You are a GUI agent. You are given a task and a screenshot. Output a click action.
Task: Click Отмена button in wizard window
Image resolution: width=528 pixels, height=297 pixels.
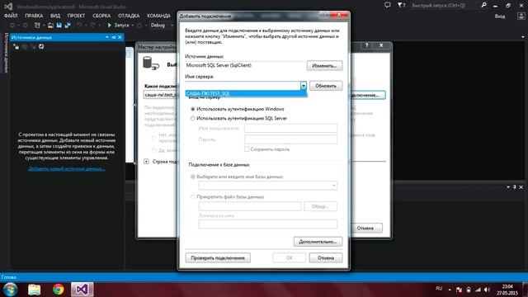[x=365, y=228]
